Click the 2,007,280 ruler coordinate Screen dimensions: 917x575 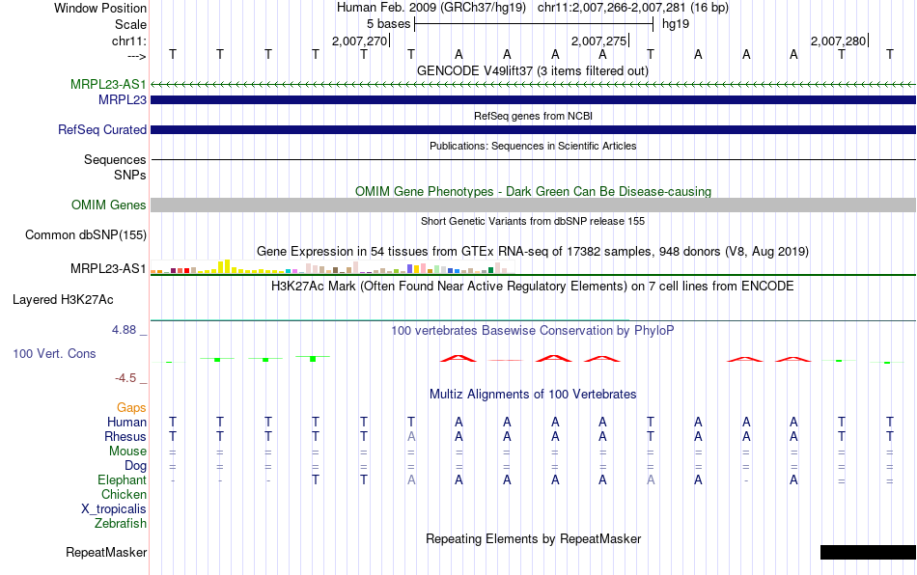click(838, 41)
